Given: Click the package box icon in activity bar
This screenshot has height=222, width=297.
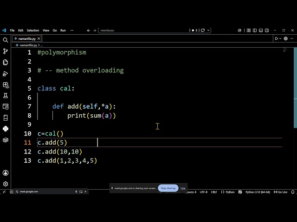Looking at the screenshot, I should click(x=5, y=140).
